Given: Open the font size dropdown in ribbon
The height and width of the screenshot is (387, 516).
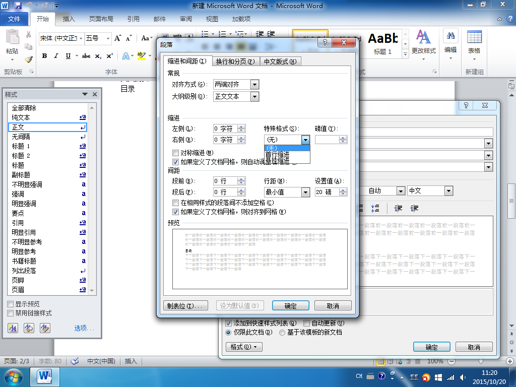Looking at the screenshot, I should [x=108, y=38].
